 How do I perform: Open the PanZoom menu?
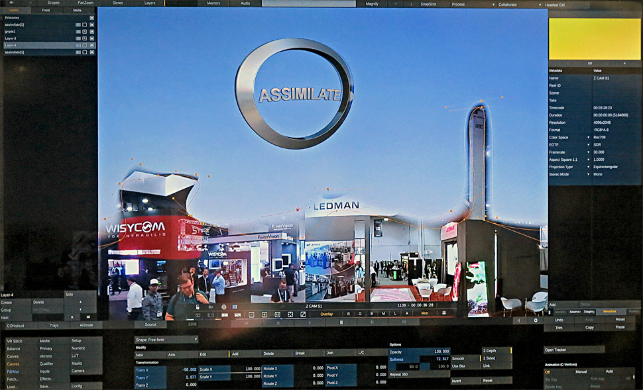pyautogui.click(x=86, y=3)
